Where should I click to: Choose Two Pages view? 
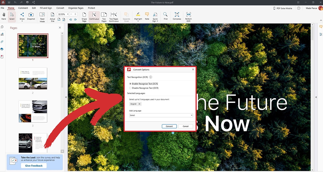104,17
